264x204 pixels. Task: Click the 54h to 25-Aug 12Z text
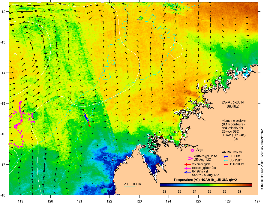coord(205,175)
